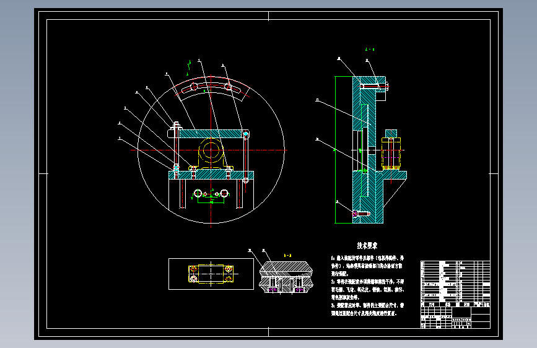The image size is (537, 348).
Task: Select technical requirement paragraph numbered 1
Action: pyautogui.click(x=367, y=266)
